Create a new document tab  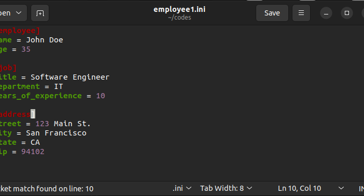click(40, 13)
